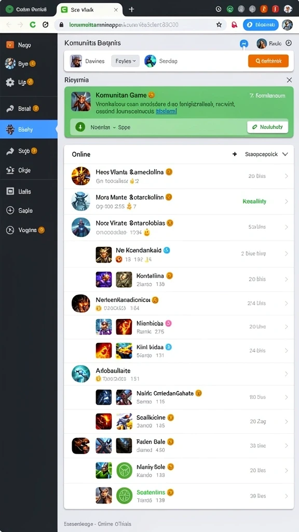
Task: Click the blue notification icon near Raclo
Action: pyautogui.click(x=244, y=44)
